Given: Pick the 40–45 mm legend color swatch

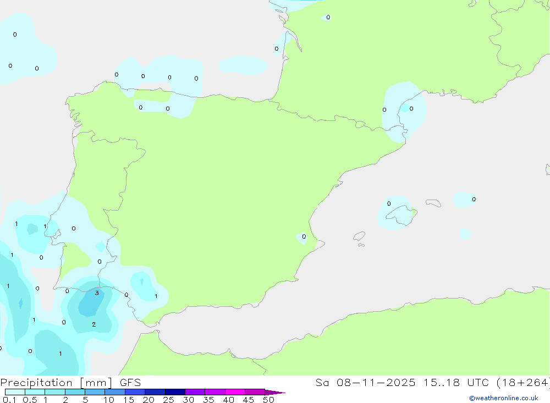Looking at the screenshot, I should point(235,392).
